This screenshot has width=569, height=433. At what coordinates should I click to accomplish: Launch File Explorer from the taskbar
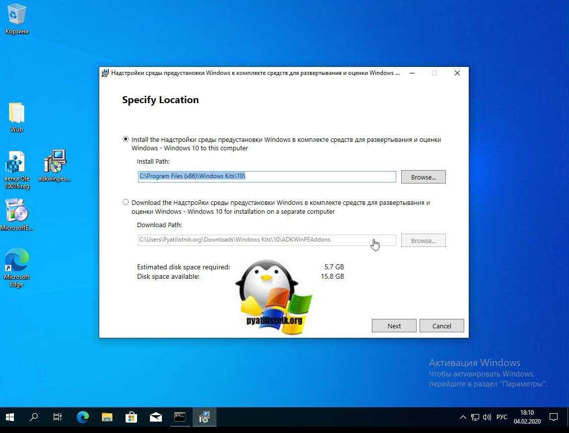[x=107, y=417]
